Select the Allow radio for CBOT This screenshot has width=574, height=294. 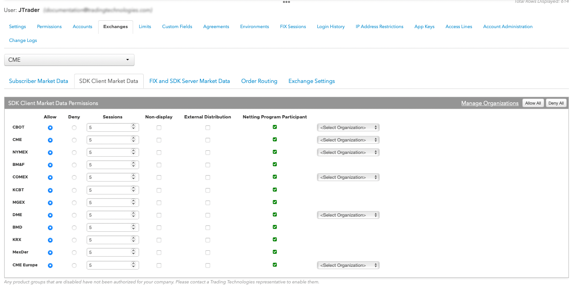click(50, 128)
